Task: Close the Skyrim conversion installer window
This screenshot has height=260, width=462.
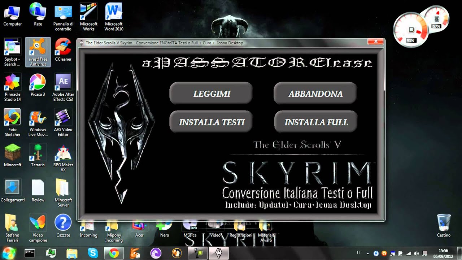Action: point(376,42)
